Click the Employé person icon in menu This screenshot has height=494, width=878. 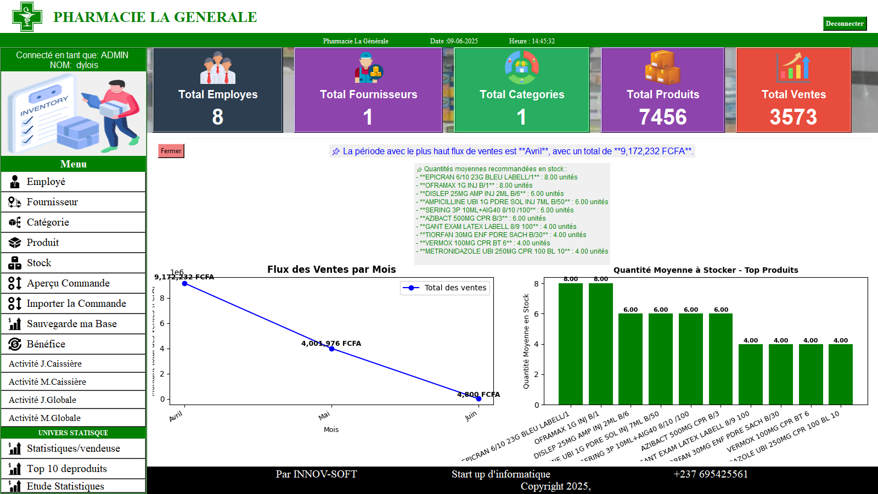coord(15,182)
